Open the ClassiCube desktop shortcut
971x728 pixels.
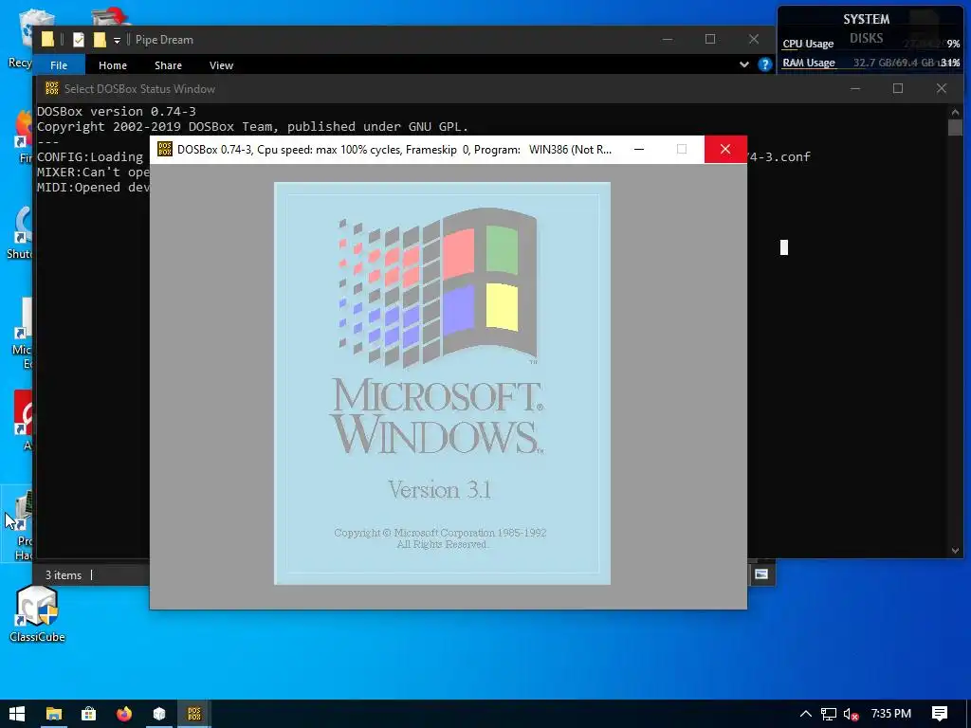[37, 613]
